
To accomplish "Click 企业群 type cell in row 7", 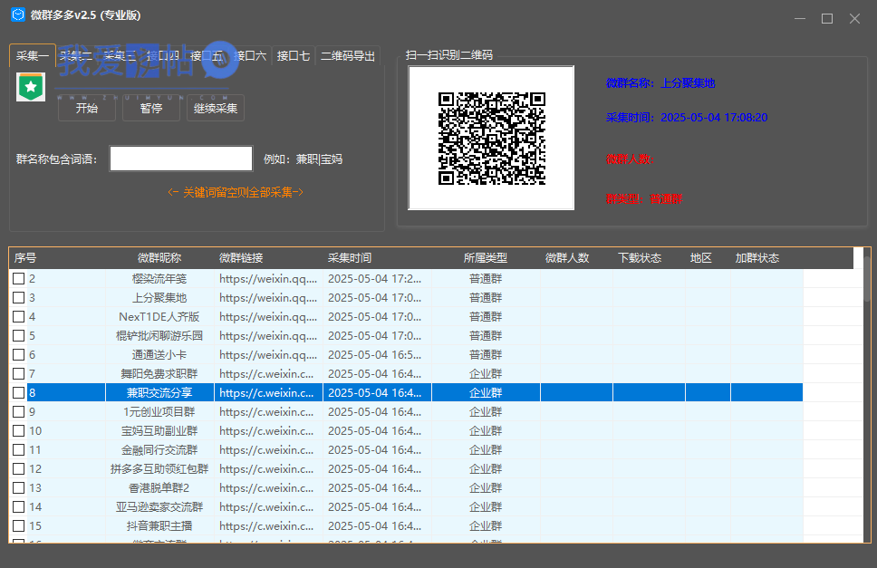I will coord(486,373).
